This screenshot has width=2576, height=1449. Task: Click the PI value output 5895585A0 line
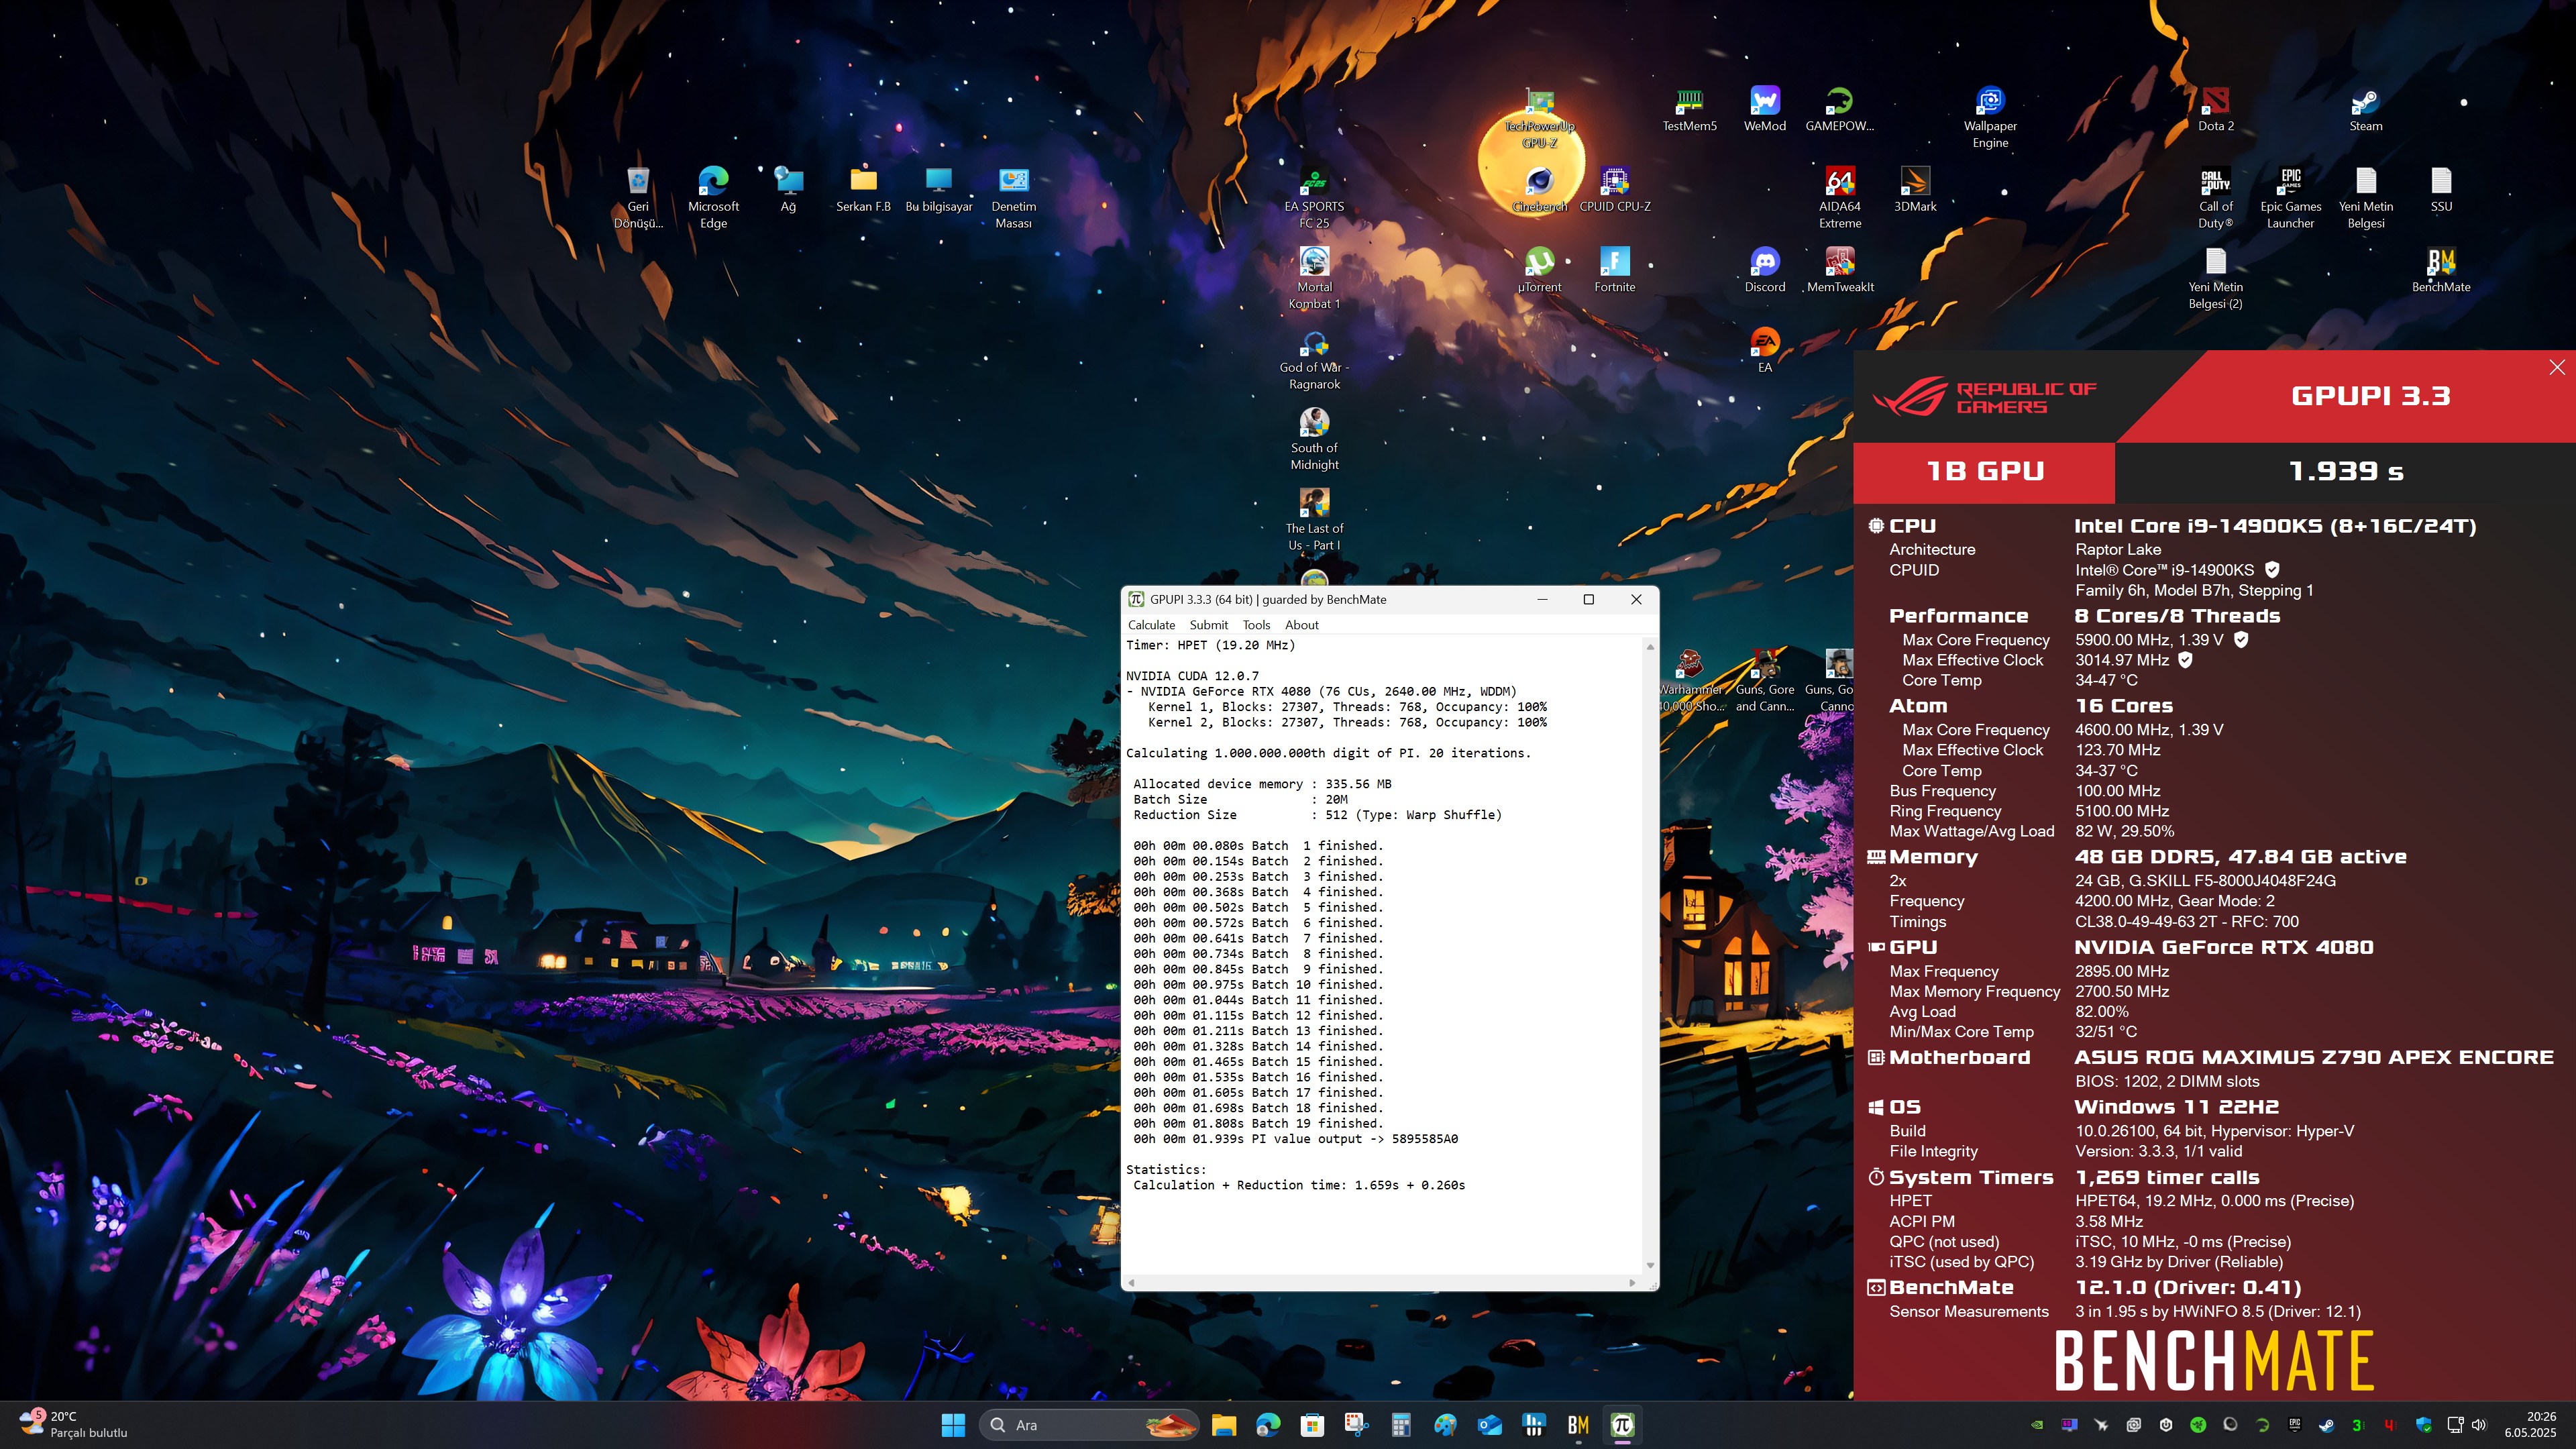[x=1295, y=1139]
